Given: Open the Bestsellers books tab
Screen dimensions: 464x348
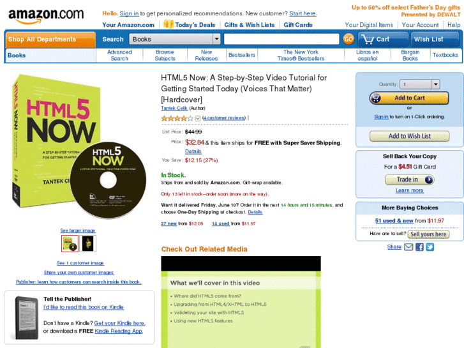Looking at the screenshot, I should pyautogui.click(x=242, y=55).
